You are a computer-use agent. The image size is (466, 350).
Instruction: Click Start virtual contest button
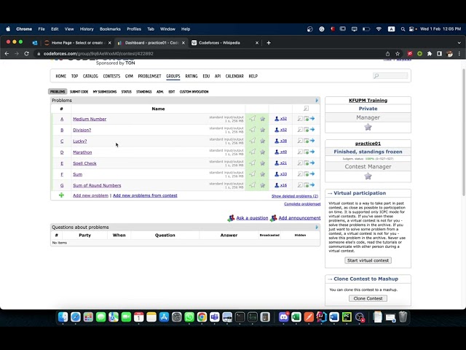pos(368,260)
